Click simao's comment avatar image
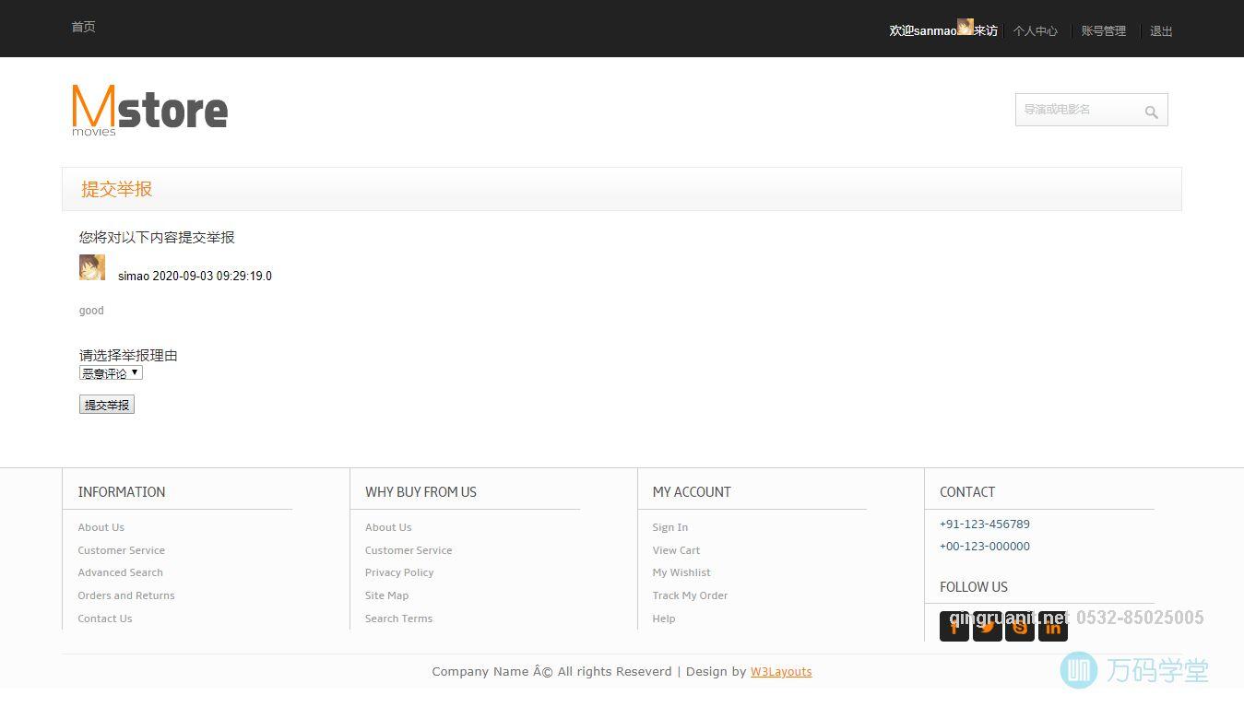This screenshot has width=1244, height=707. click(x=92, y=267)
